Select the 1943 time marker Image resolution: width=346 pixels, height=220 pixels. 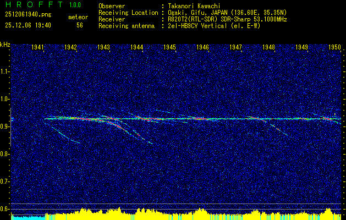[103, 48]
